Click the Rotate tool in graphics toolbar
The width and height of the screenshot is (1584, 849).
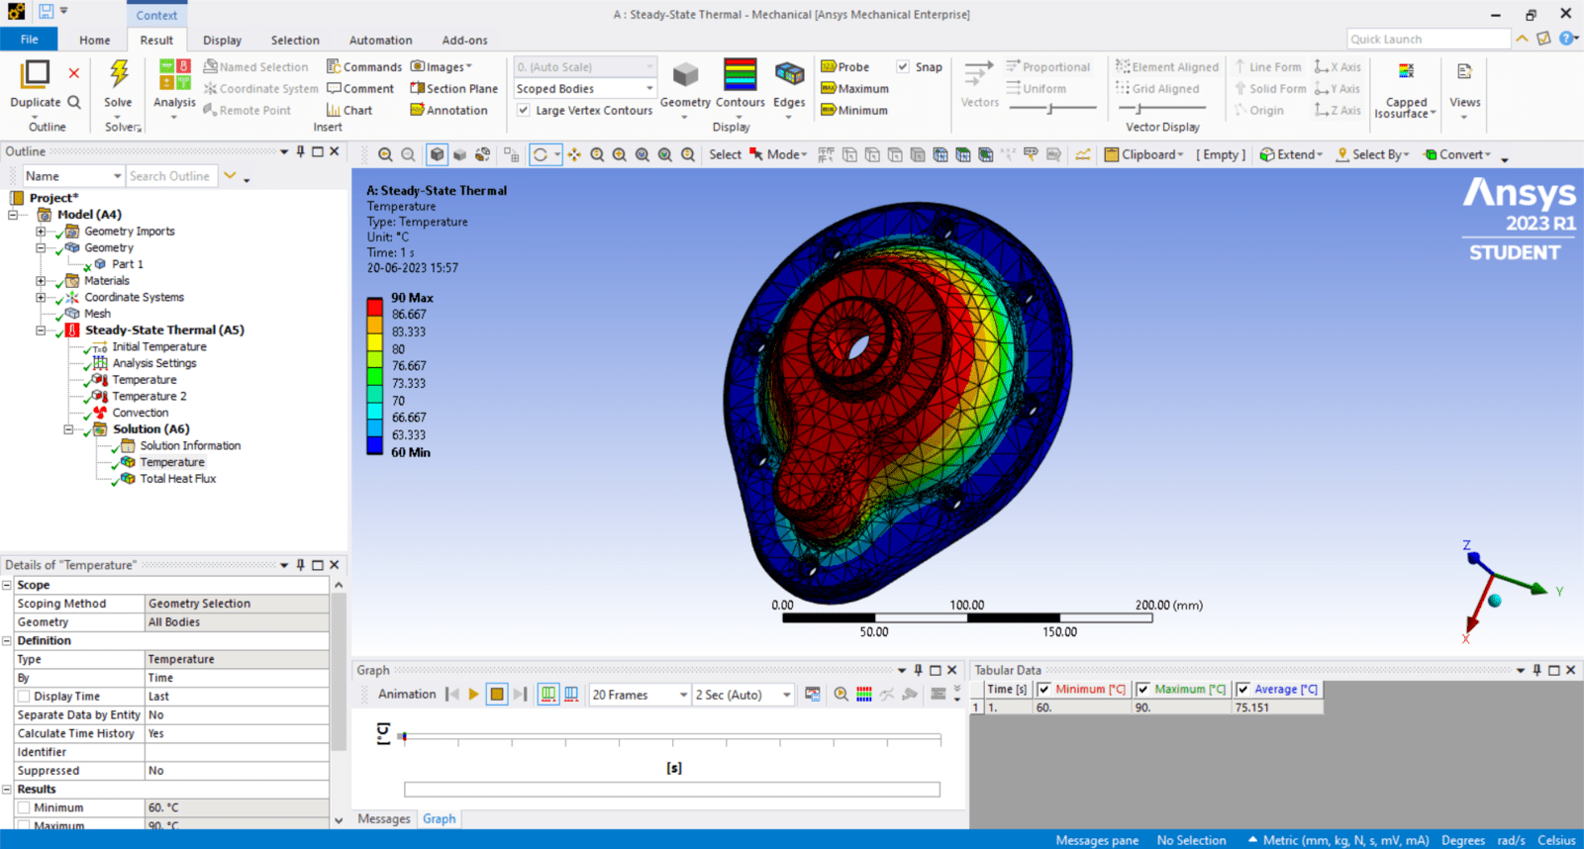pos(540,154)
